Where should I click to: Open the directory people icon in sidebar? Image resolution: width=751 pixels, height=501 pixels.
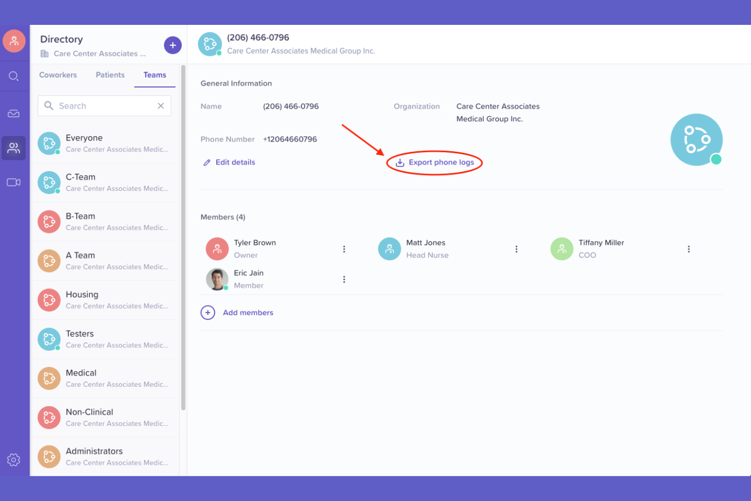click(14, 148)
